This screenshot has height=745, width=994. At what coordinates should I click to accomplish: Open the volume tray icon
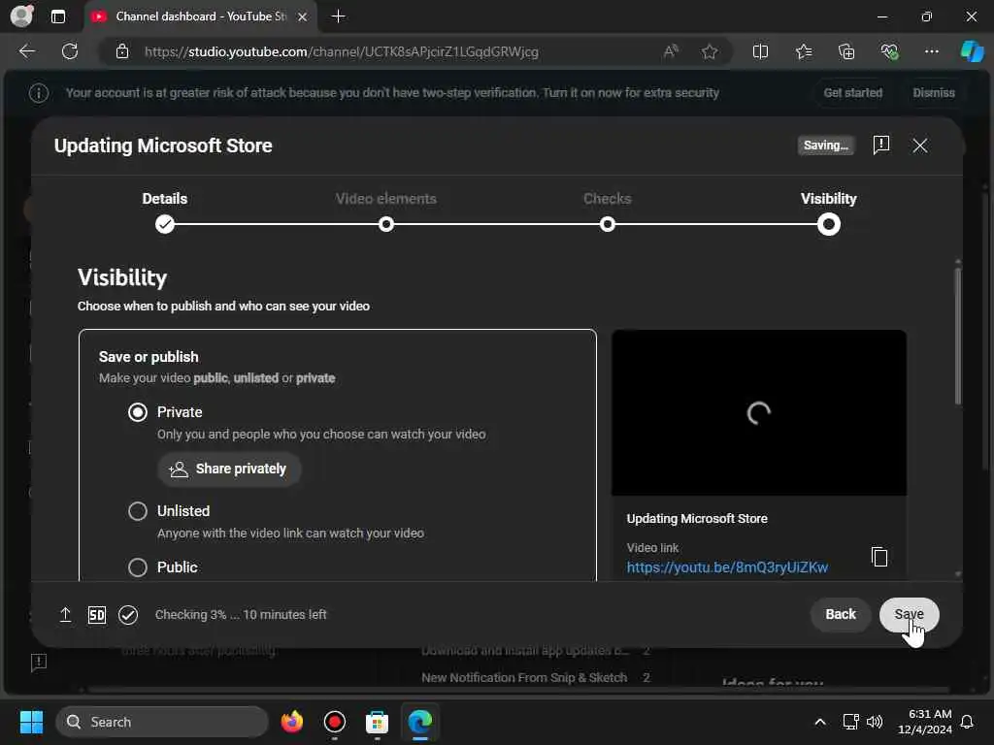pos(875,722)
